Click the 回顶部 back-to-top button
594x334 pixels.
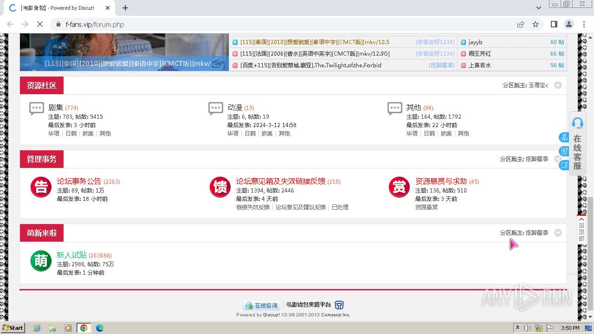point(581,229)
